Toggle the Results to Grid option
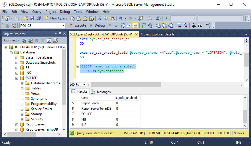This screenshot has height=146, width=251. click(165, 25)
